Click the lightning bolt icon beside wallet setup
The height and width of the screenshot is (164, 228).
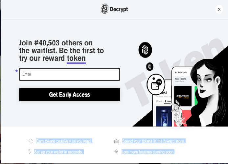[30, 152]
